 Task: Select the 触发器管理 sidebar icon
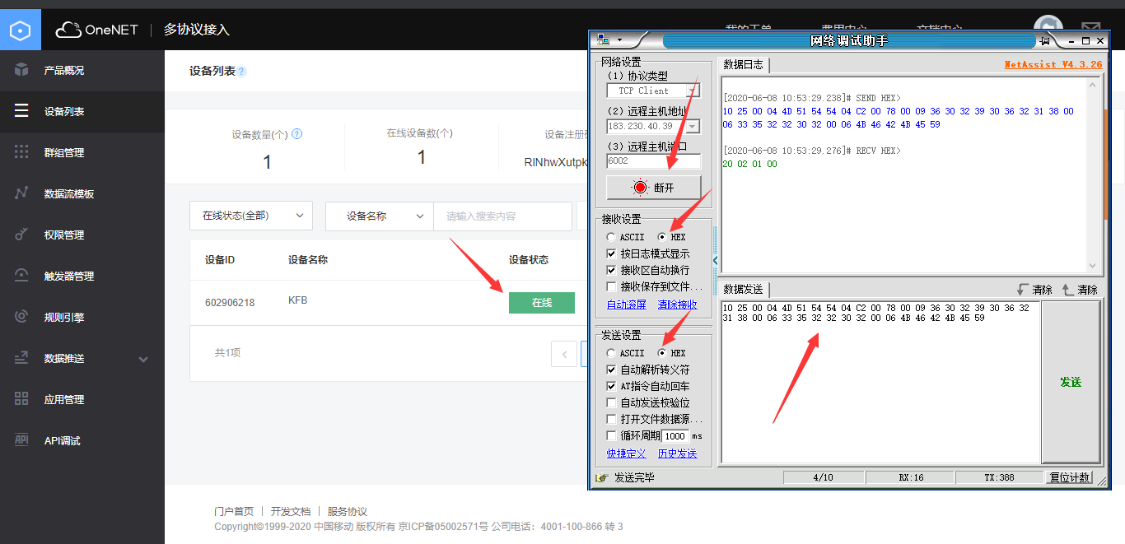coord(19,276)
